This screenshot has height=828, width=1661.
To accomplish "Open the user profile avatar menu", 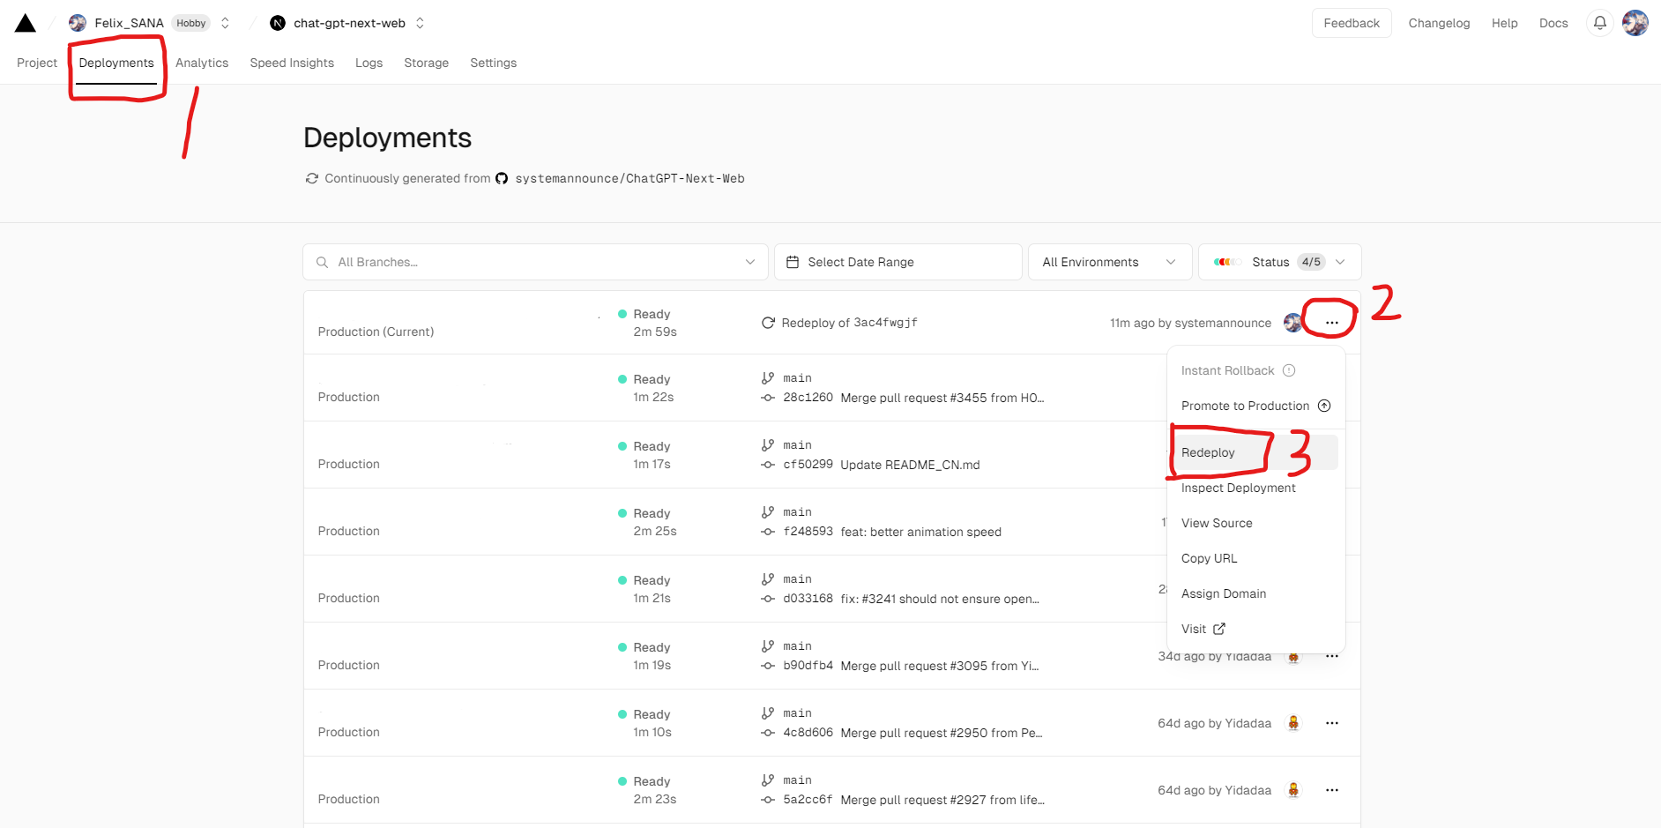I will click(1635, 23).
